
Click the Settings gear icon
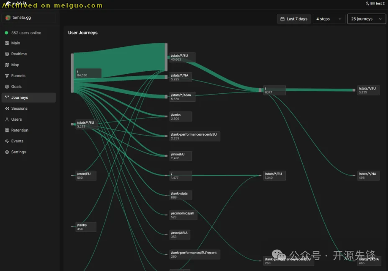coord(7,152)
